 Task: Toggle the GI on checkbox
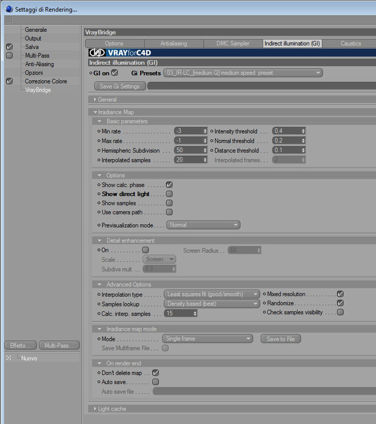click(x=115, y=73)
